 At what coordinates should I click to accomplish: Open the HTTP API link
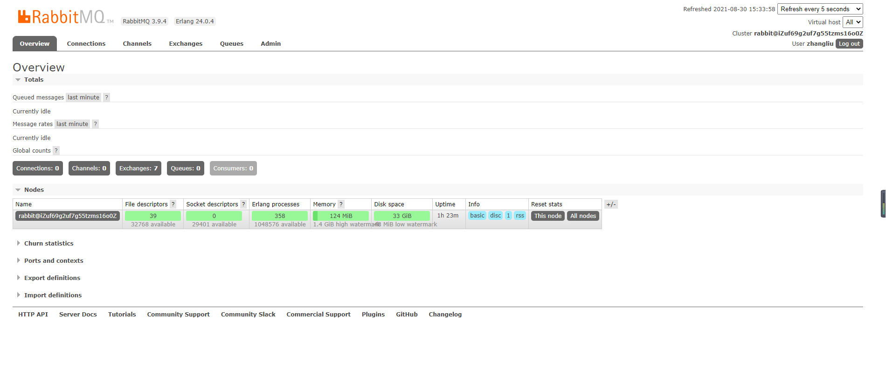click(33, 314)
